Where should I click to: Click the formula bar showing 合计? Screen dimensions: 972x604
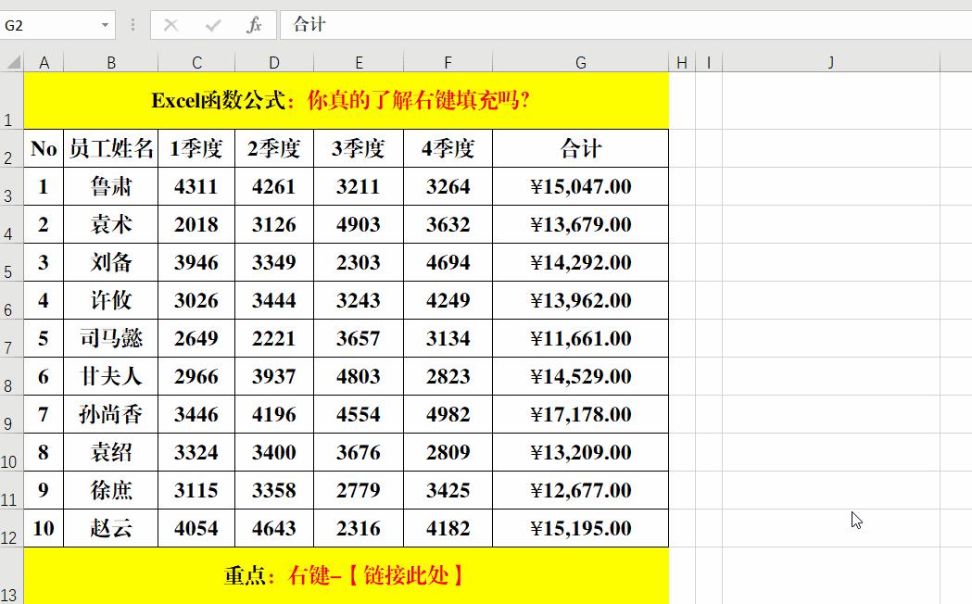coord(417,25)
